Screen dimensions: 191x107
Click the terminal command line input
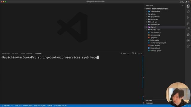(x=50, y=57)
